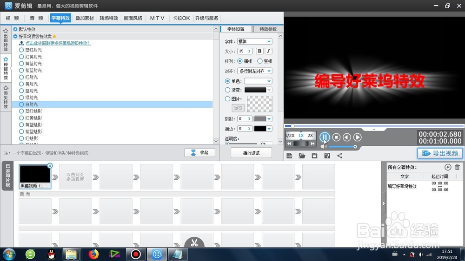Click the share icon
The image size is (465, 261).
coord(339,156)
